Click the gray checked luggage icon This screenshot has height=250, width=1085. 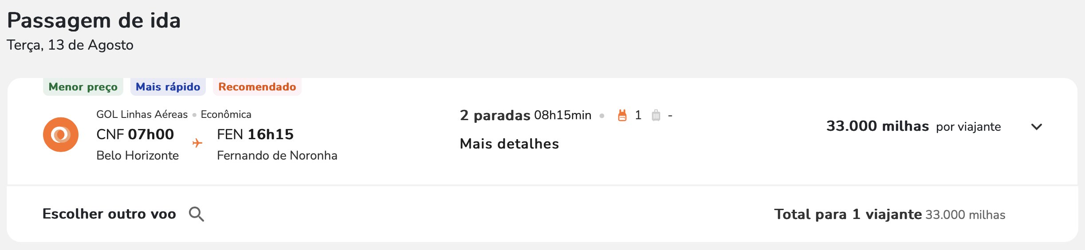[656, 115]
